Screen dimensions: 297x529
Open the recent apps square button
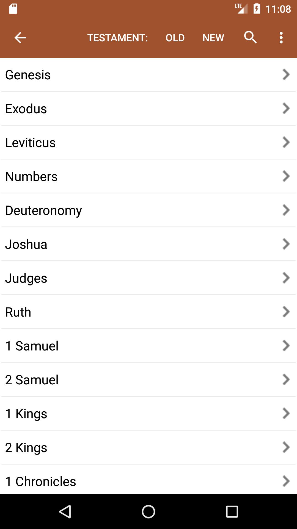coord(232,512)
